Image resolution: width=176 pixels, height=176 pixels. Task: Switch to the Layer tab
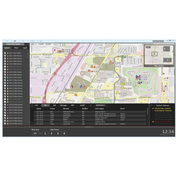pyautogui.click(x=25, y=48)
